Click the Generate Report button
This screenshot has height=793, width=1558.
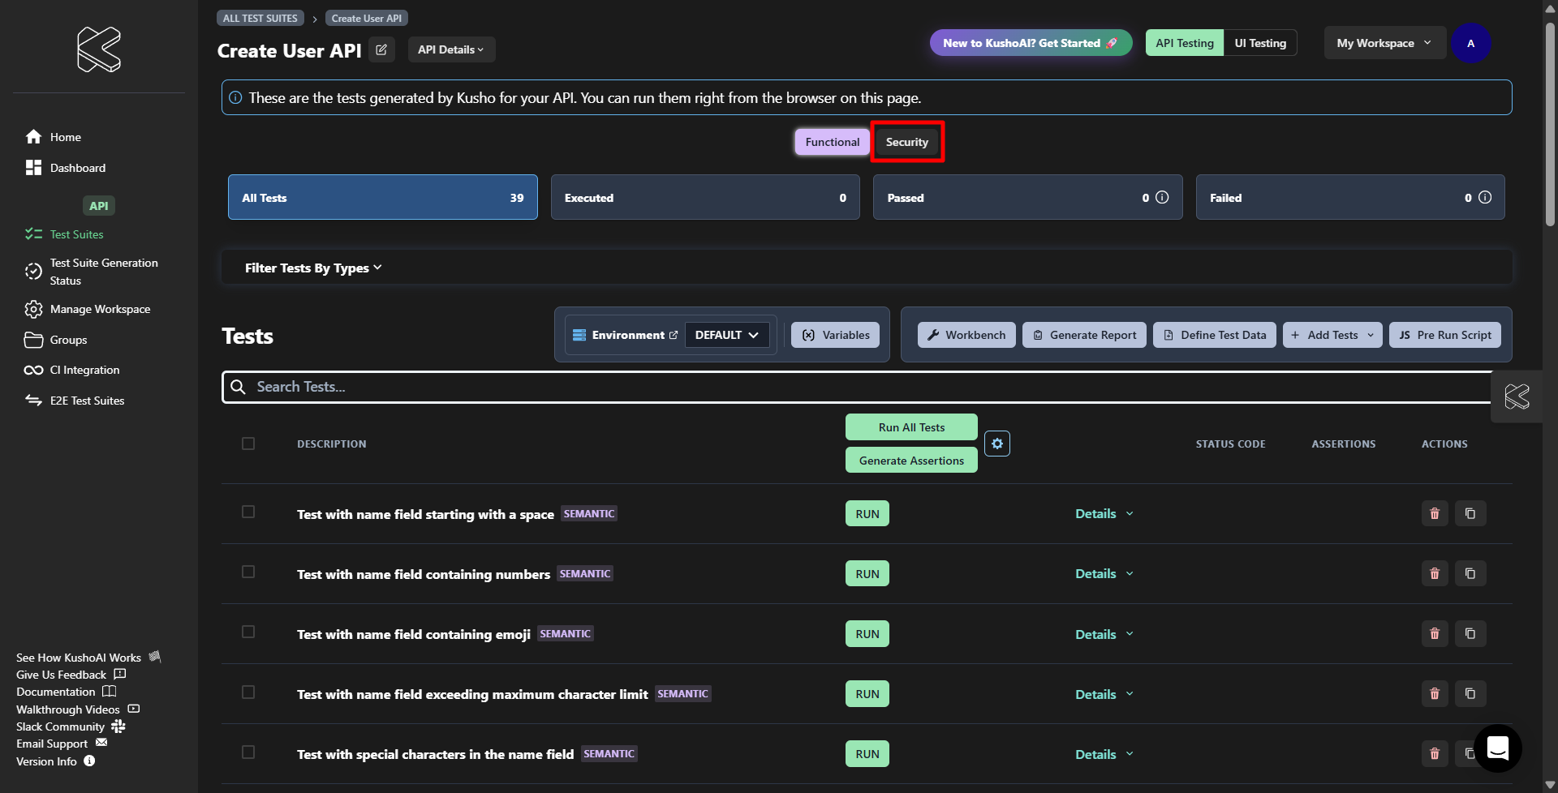(x=1084, y=335)
